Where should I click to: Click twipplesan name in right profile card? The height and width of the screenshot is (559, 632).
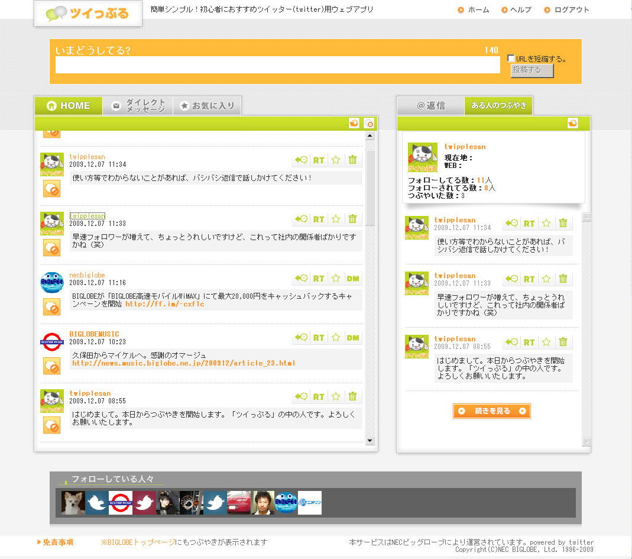click(465, 147)
